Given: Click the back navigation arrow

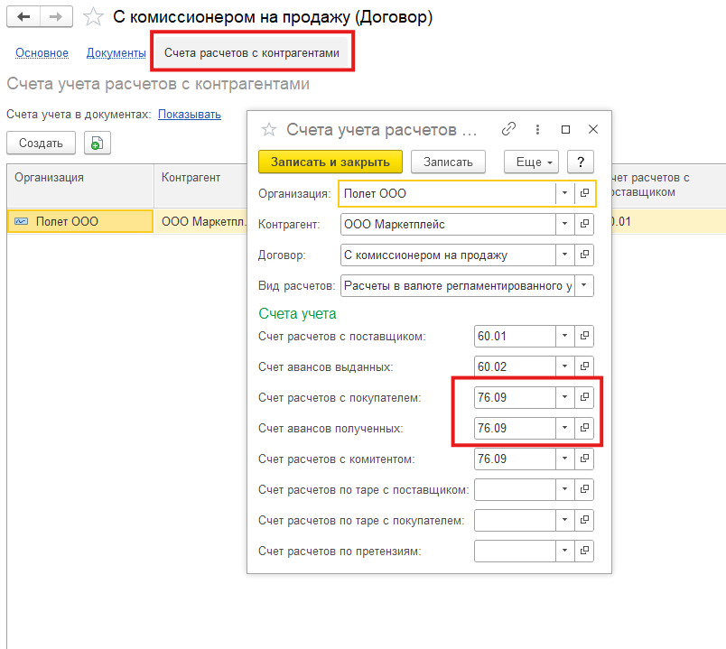Looking at the screenshot, I should 23,17.
